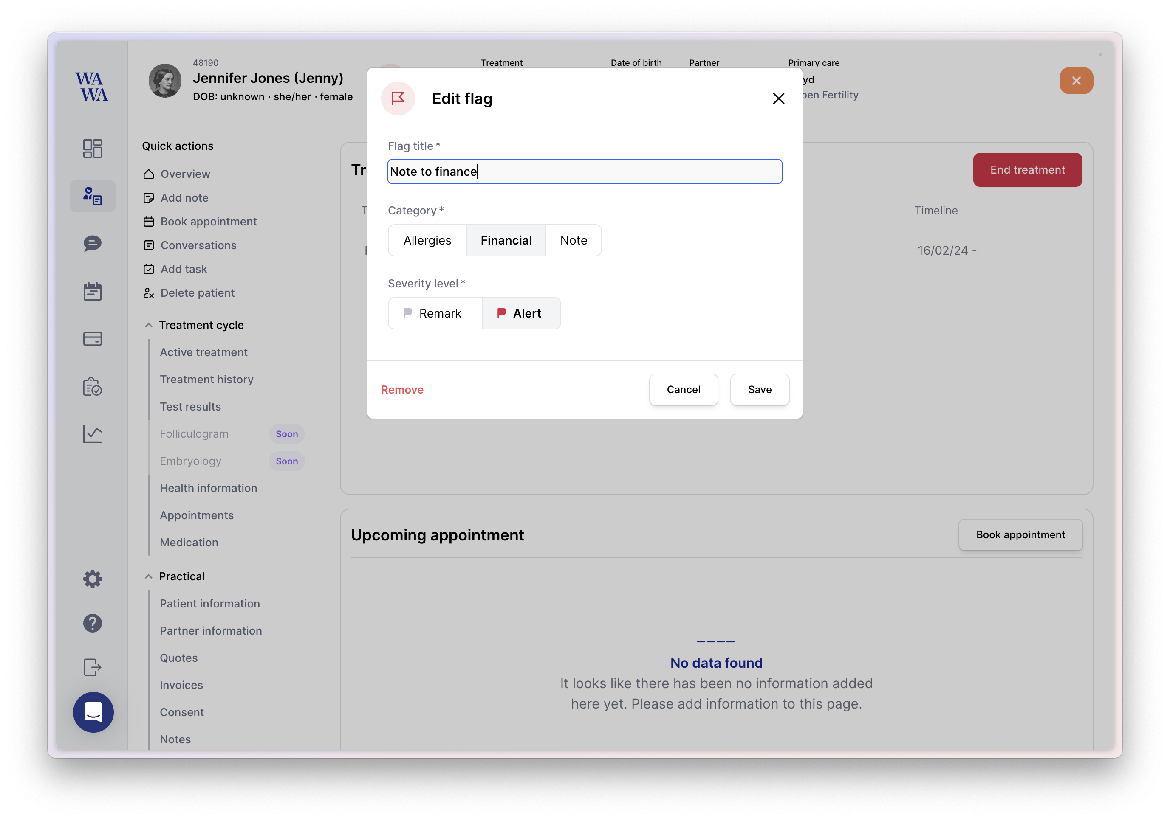This screenshot has height=821, width=1170.
Task: Open the patients icon in sidebar
Action: click(x=92, y=196)
